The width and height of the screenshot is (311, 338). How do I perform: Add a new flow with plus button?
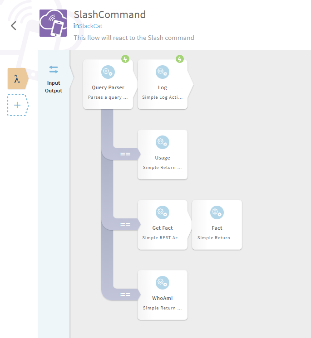(17, 105)
